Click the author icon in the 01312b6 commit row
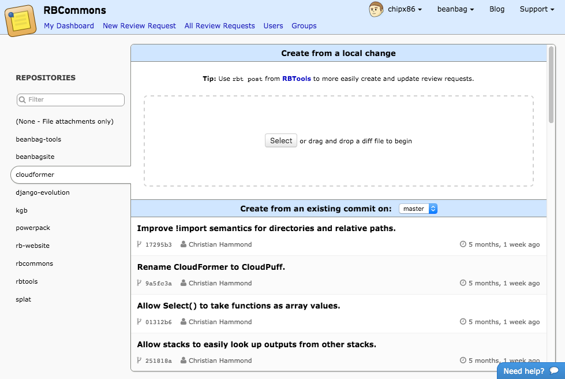Screen dimensions: 565x379 click(184, 321)
